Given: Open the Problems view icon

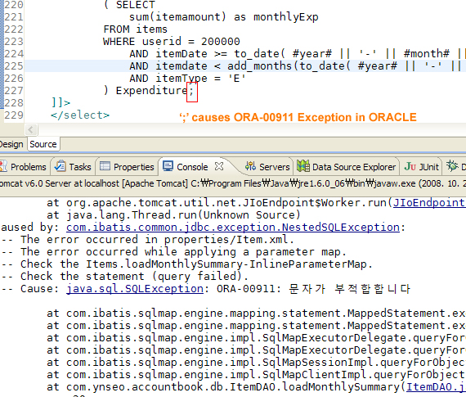Looking at the screenshot, I should 3,166.
